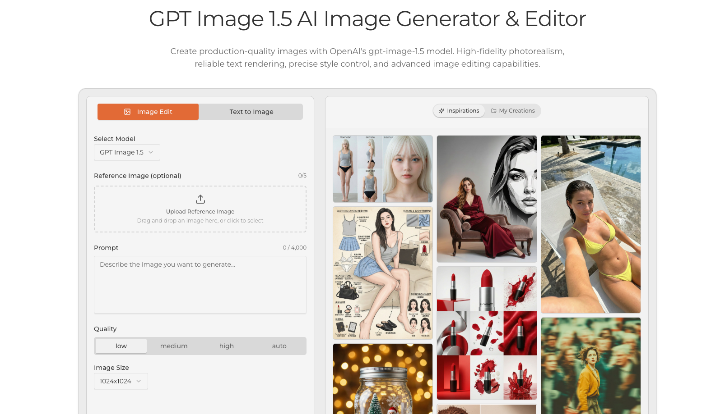Viewport: 711px width, 414px height.
Task: Open the Christmas jar with bokeh lights thumbnail
Action: [x=383, y=378]
